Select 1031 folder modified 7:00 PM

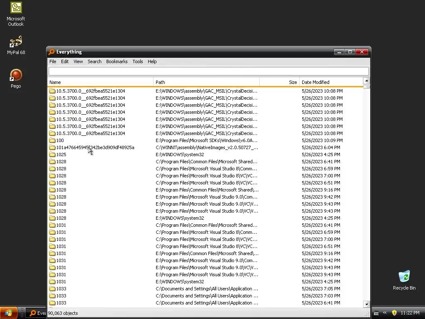pyautogui.click(x=61, y=239)
